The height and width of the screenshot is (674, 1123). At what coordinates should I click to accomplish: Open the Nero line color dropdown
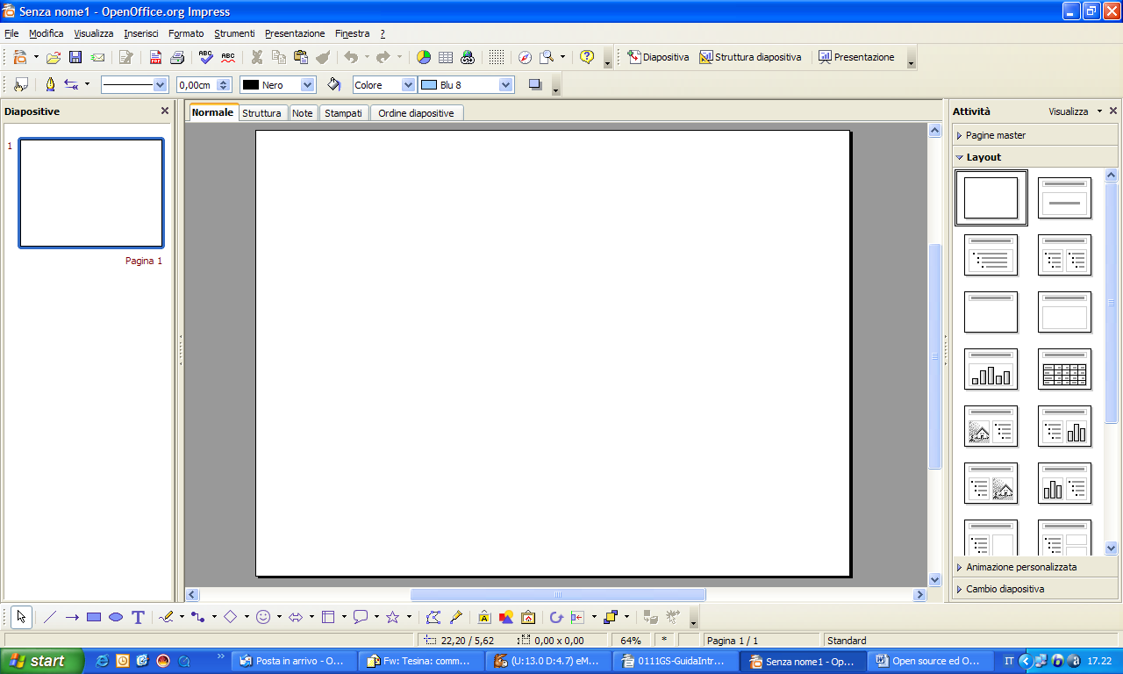tap(308, 85)
